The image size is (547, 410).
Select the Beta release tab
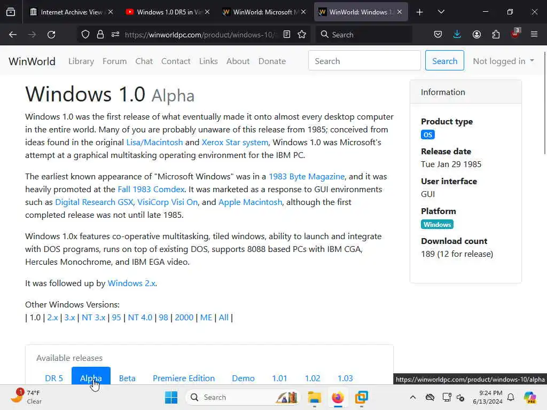coord(127,378)
